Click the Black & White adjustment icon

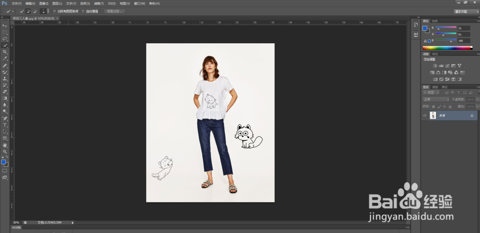click(444, 72)
